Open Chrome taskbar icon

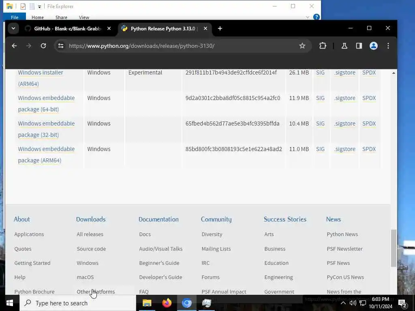point(186,303)
